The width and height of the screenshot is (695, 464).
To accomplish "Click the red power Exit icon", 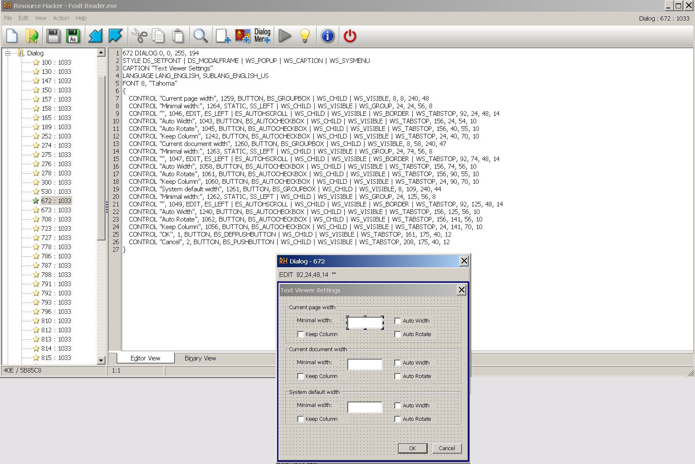I will (350, 36).
